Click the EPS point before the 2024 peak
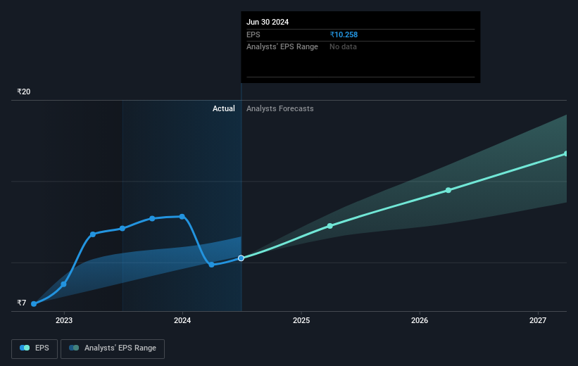 pos(152,219)
